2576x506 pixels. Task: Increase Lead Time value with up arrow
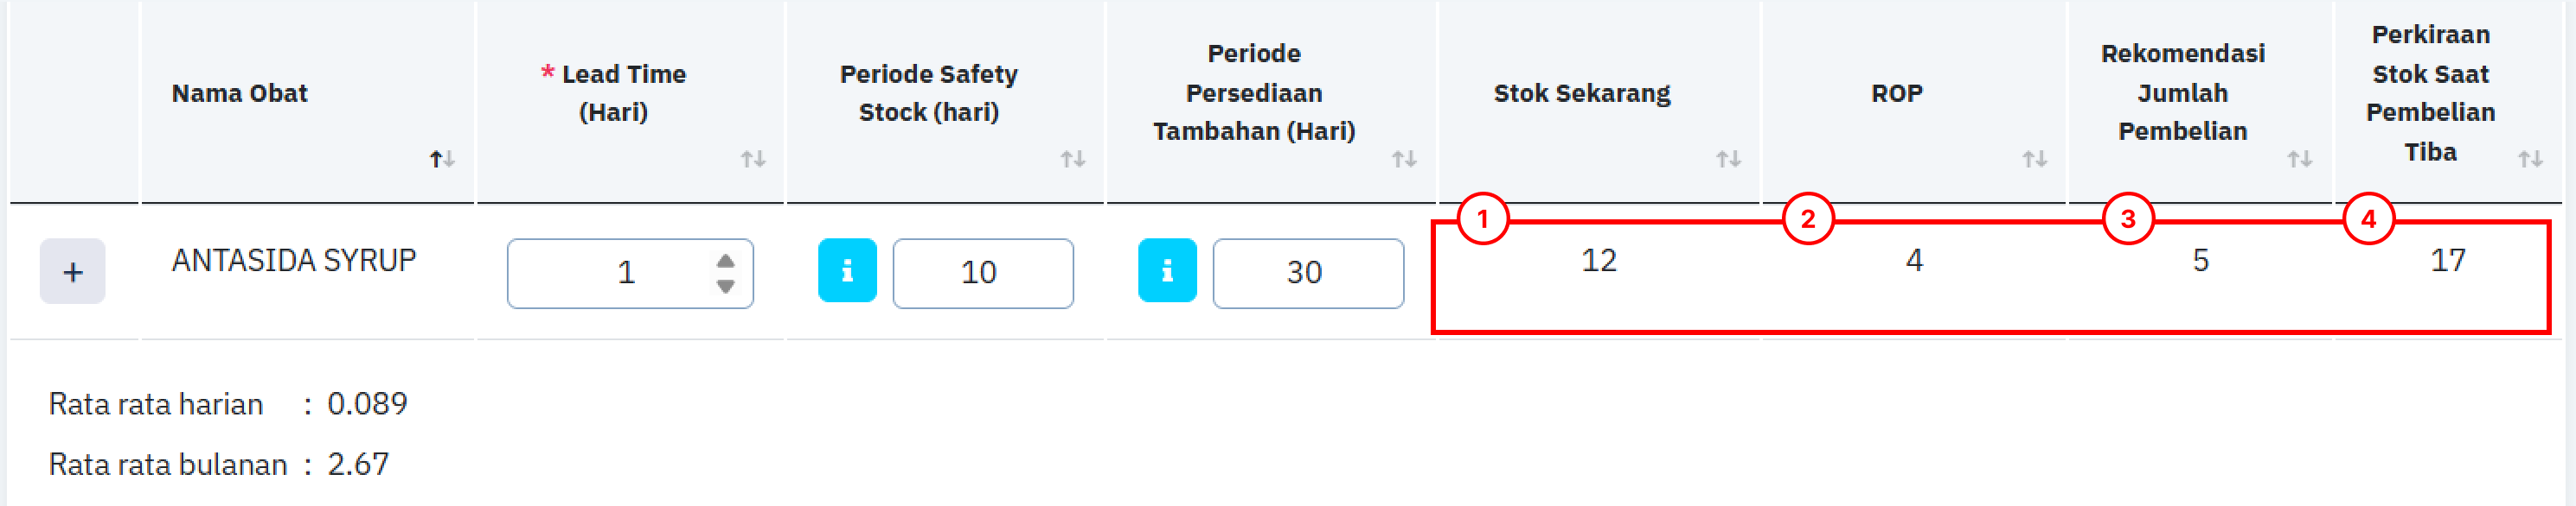coord(726,261)
